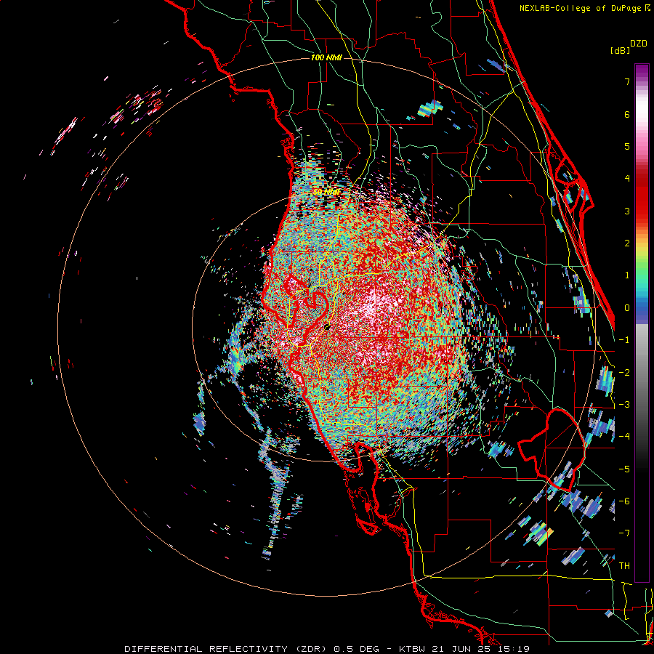Click the color scale value 1
This screenshot has width=654, height=654.
(x=627, y=275)
